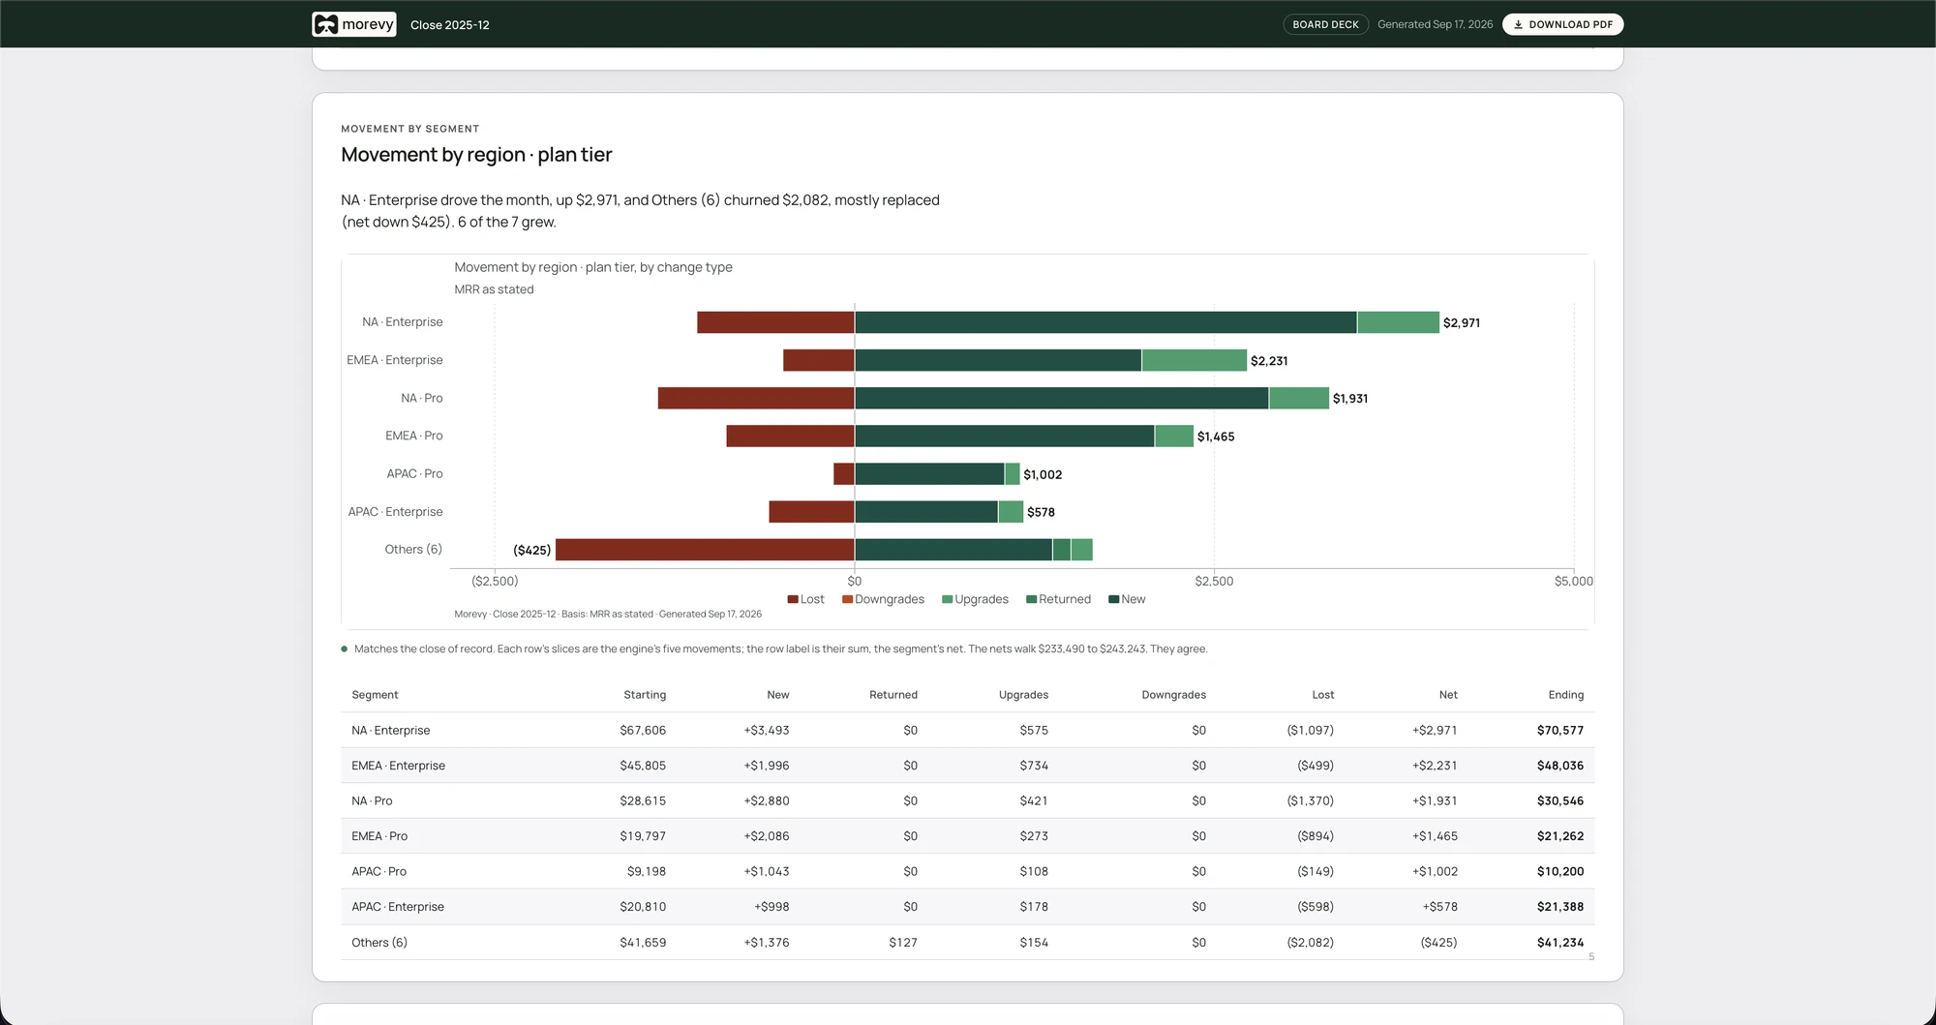Click the Lost legend color swatch

coord(793,599)
